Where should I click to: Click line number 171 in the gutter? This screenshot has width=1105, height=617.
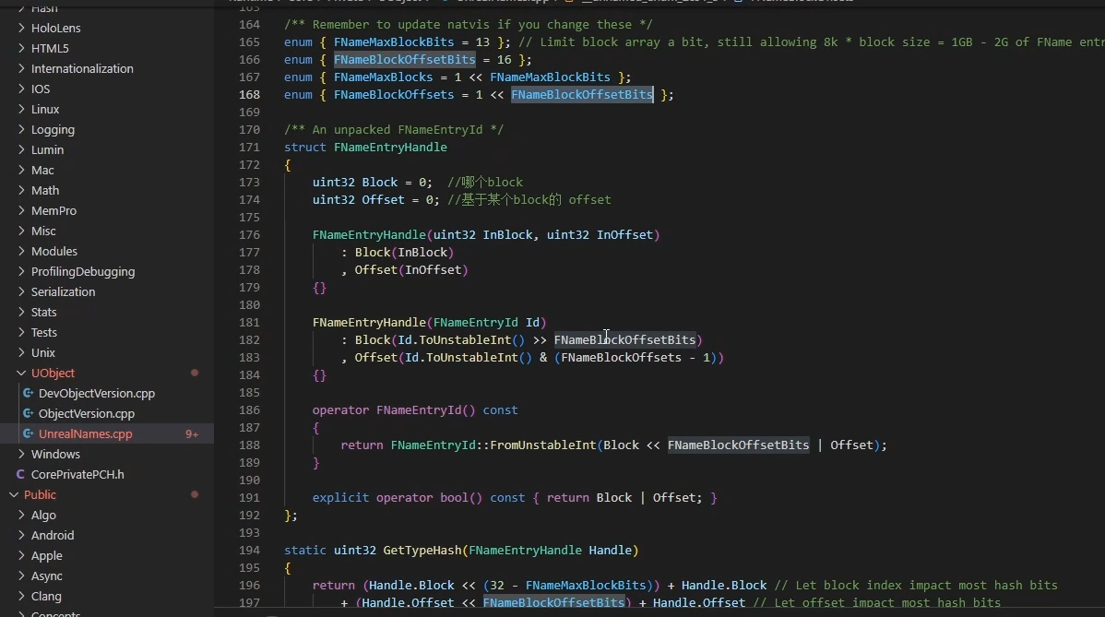tap(249, 148)
